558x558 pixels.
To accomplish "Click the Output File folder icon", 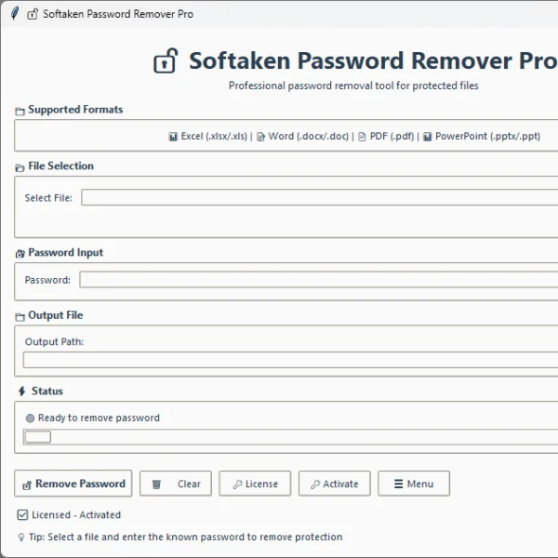I will coord(20,316).
